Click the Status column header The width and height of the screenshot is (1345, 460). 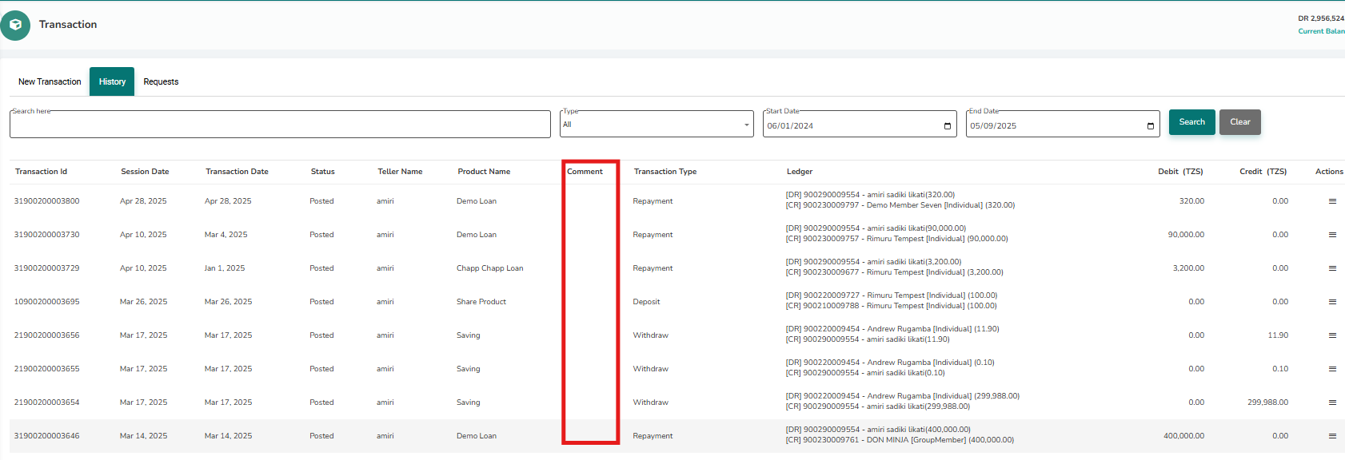(x=323, y=172)
